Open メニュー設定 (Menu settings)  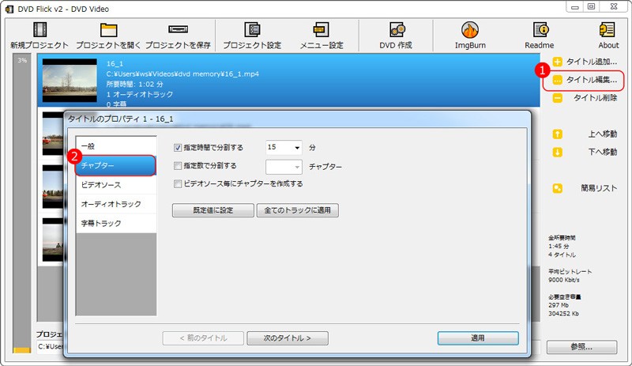pyautogui.click(x=322, y=36)
